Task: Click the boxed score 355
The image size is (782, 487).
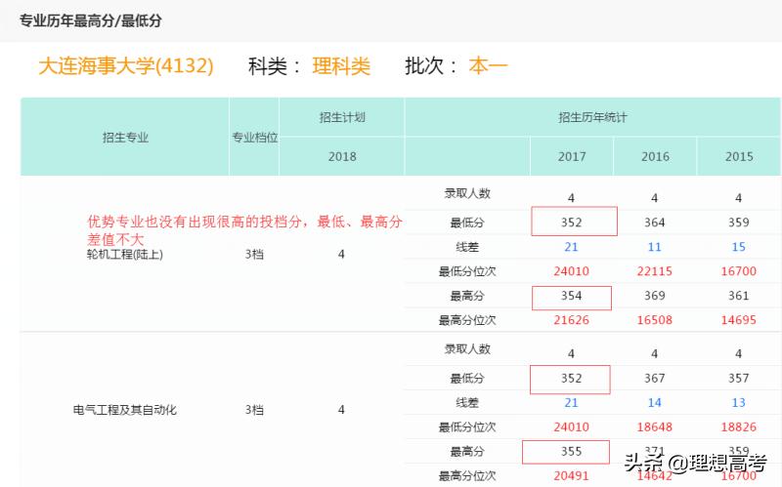Action: (x=572, y=452)
